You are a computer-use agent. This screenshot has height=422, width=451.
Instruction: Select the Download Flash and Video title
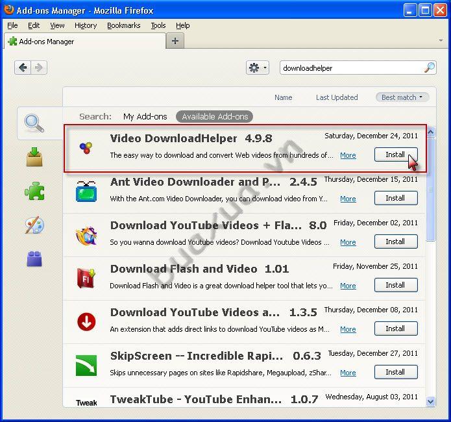[x=184, y=269]
